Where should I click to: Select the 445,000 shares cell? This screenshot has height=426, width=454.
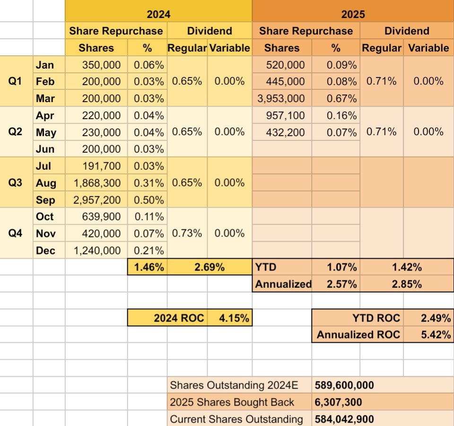pos(282,81)
